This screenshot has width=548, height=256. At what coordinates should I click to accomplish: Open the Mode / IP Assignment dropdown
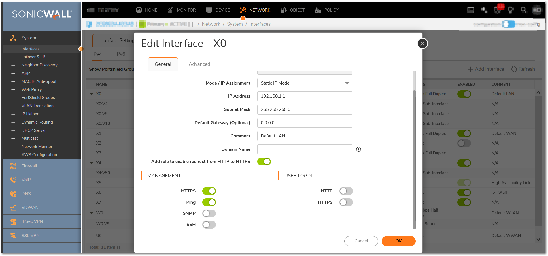(305, 83)
